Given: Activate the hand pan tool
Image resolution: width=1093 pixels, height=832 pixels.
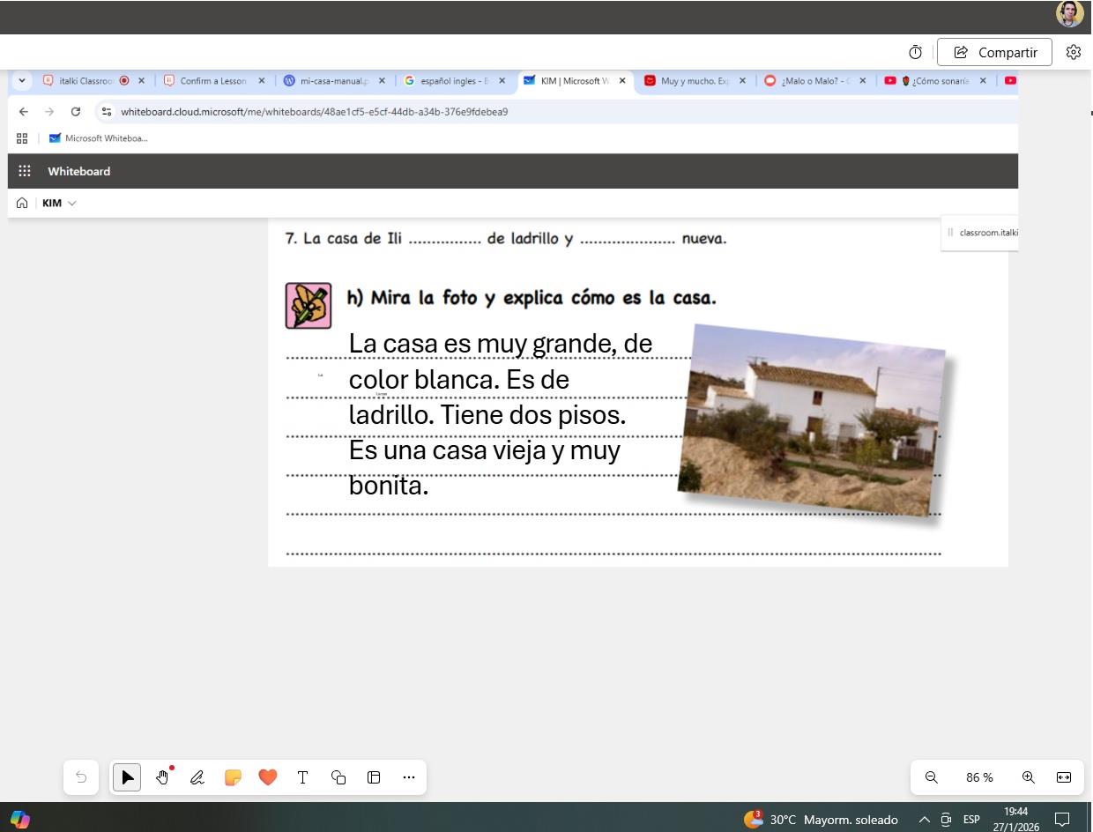Looking at the screenshot, I should (162, 777).
